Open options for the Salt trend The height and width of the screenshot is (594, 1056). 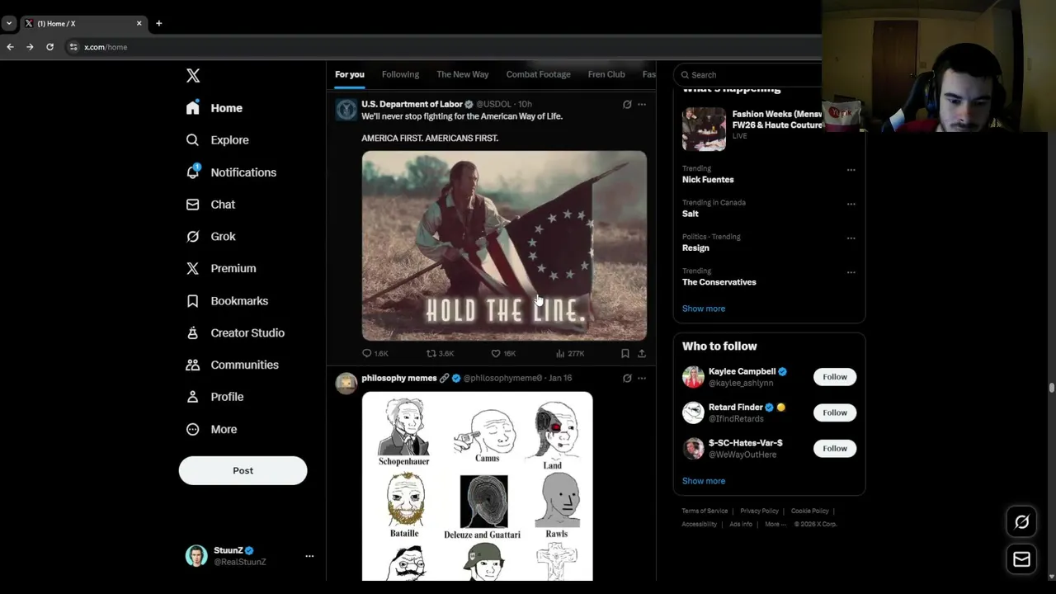click(x=851, y=204)
